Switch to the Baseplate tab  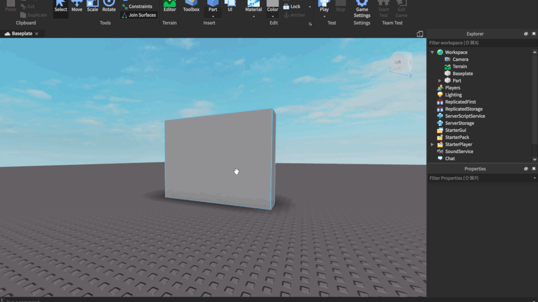pyautogui.click(x=22, y=34)
